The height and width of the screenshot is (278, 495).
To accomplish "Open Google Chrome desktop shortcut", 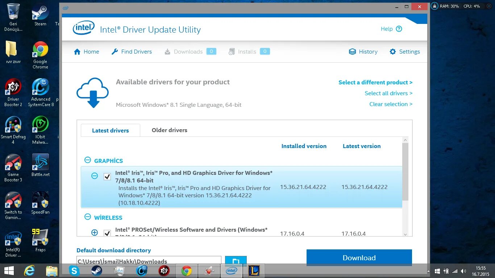I will pos(40,55).
